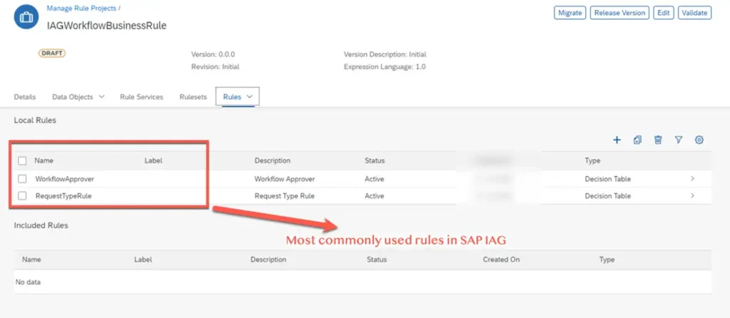Open WorkflowApprover row details chevron
This screenshot has height=318, width=730.
click(x=692, y=179)
